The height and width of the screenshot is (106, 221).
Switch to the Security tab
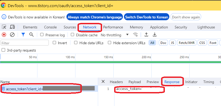(x=181, y=27)
